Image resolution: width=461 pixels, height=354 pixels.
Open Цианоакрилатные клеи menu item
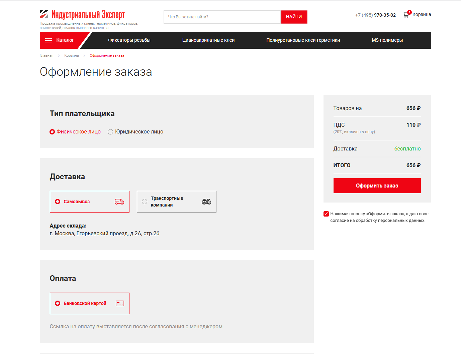click(x=208, y=40)
